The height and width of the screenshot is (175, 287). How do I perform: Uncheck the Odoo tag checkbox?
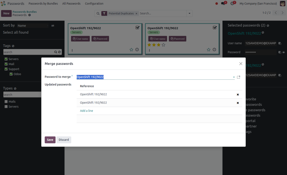(11, 74)
